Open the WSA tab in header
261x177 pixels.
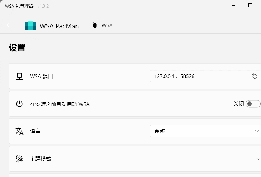[103, 25]
